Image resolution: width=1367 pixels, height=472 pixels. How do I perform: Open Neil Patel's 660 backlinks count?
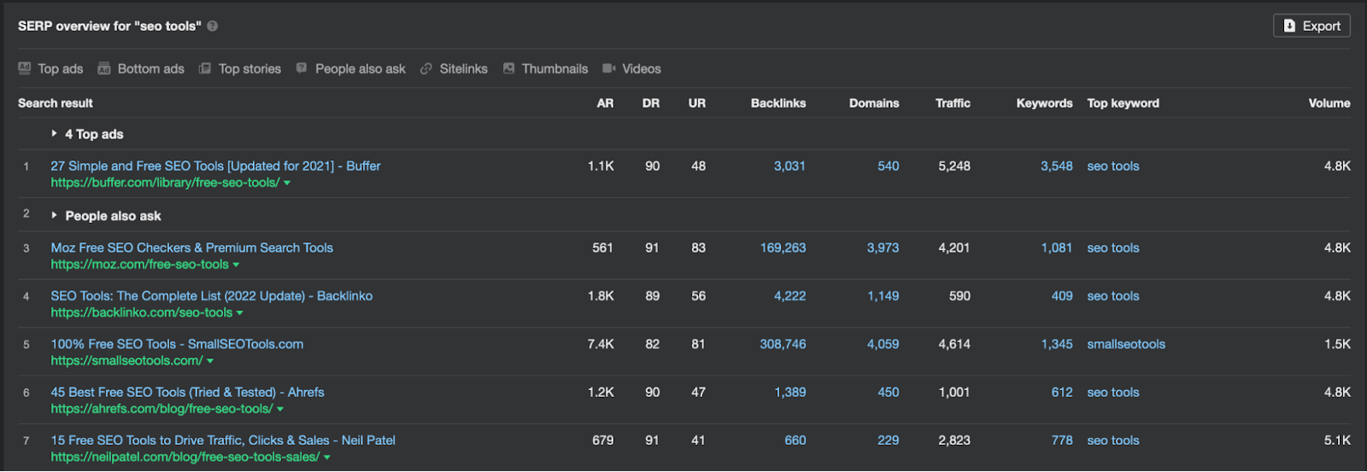click(795, 440)
